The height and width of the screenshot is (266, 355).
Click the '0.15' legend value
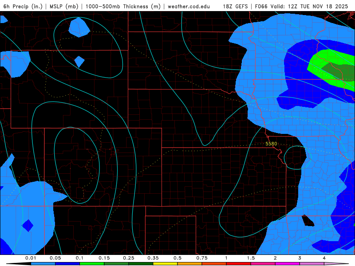104,258
